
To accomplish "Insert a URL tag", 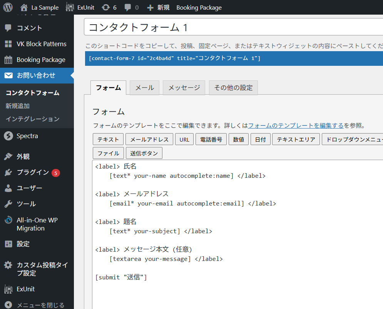I will 184,139.
